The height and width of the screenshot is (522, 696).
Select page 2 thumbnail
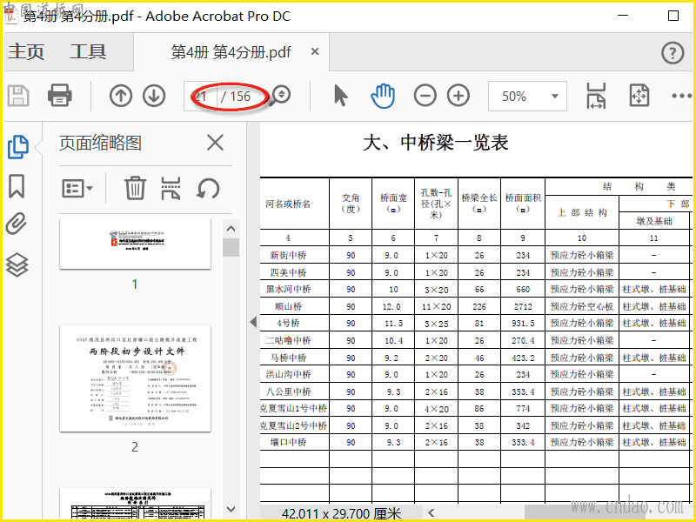[135, 378]
